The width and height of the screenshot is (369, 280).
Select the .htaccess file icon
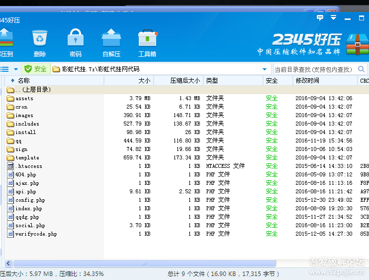pyautogui.click(x=10, y=166)
